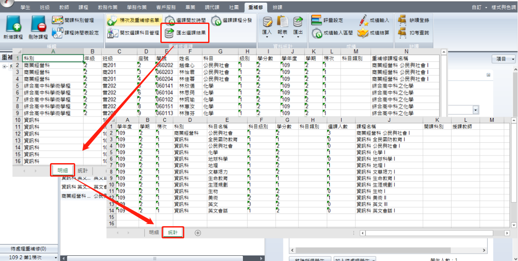518x261 pixels.
Task: Click the student name cell 趙偉心
Action: pyautogui.click(x=189, y=65)
